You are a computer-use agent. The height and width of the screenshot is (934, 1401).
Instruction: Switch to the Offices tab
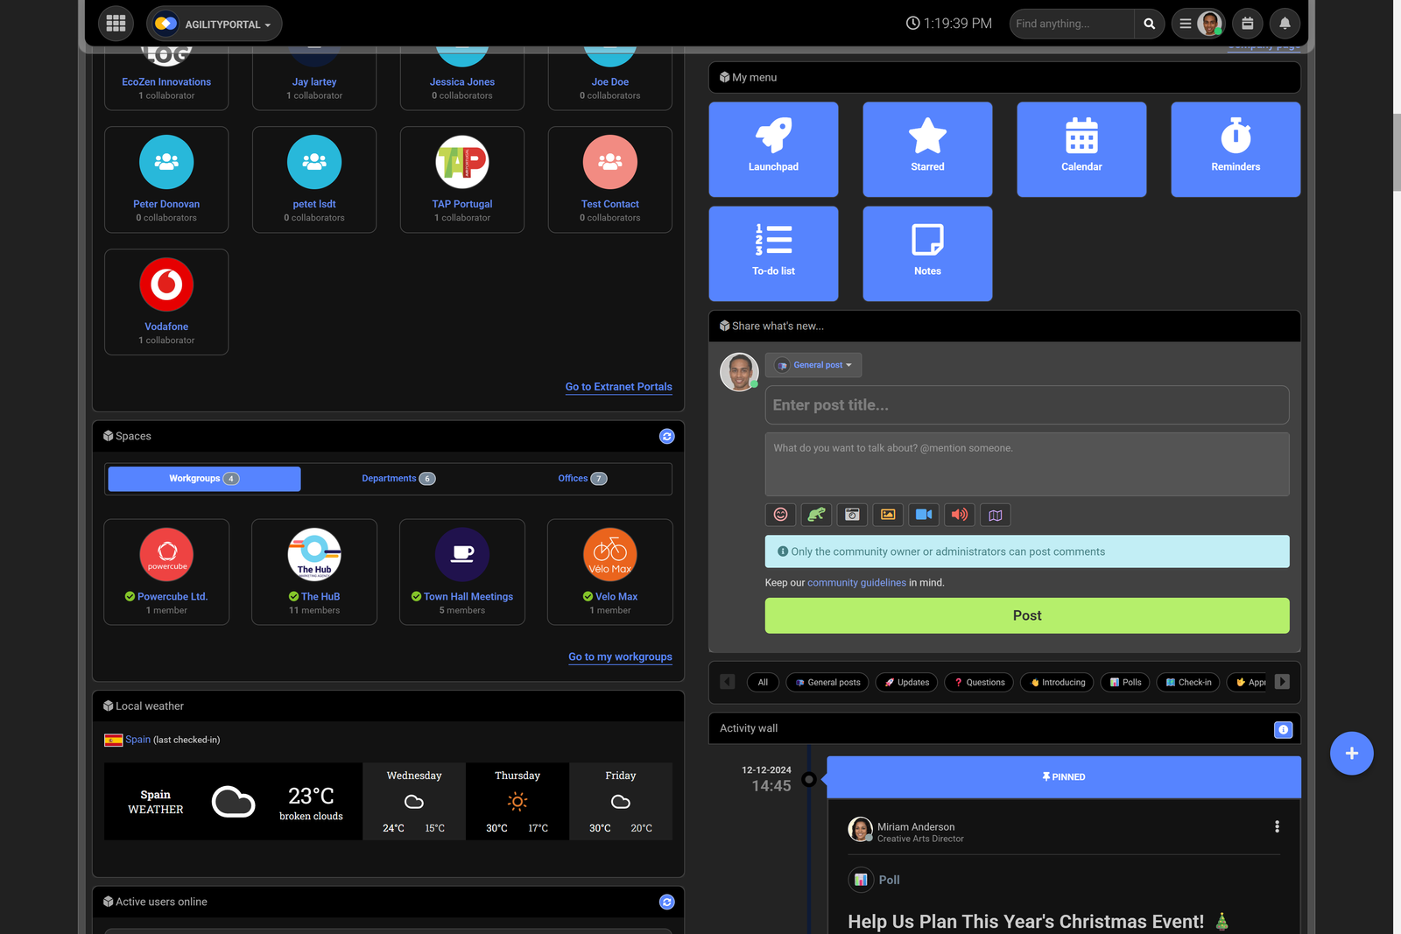(x=581, y=479)
